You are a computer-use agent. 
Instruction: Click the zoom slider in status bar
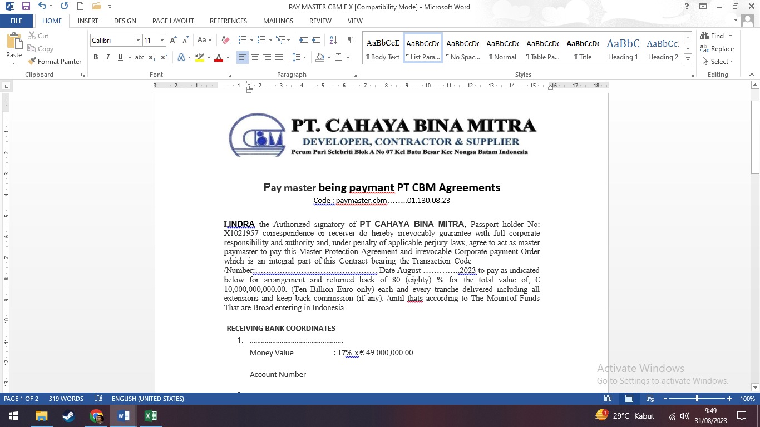(x=697, y=399)
